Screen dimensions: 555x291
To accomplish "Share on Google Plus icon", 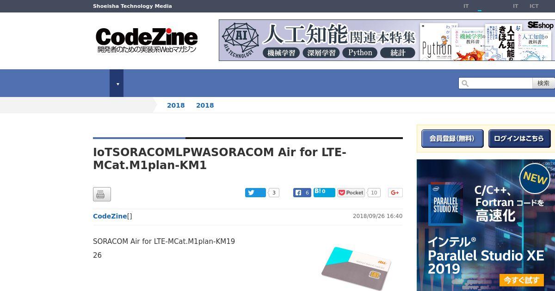I will coord(395,193).
